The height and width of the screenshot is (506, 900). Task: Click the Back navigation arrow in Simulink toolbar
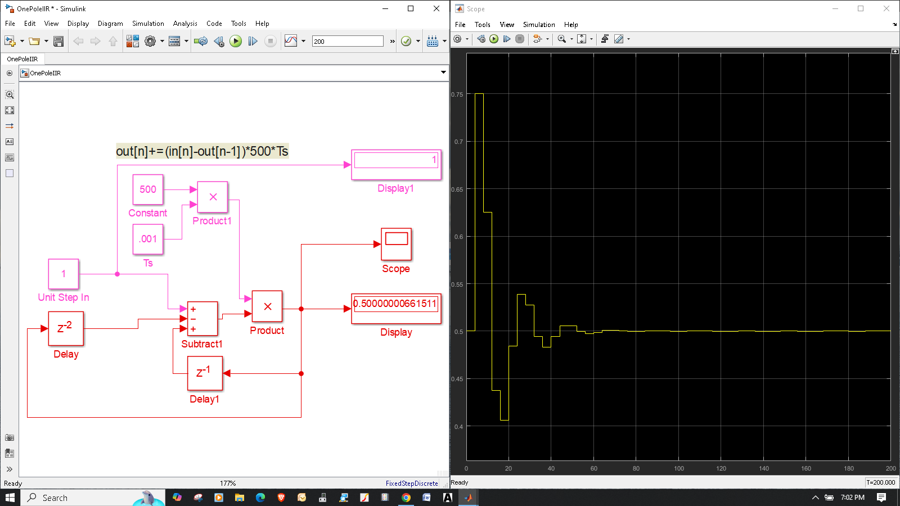(x=78, y=41)
